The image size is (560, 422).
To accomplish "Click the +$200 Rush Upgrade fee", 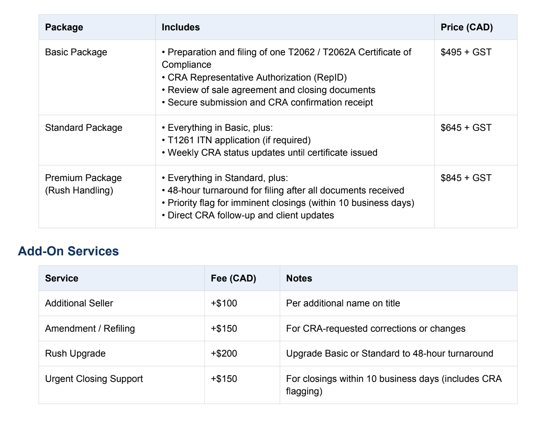I will pos(224,353).
